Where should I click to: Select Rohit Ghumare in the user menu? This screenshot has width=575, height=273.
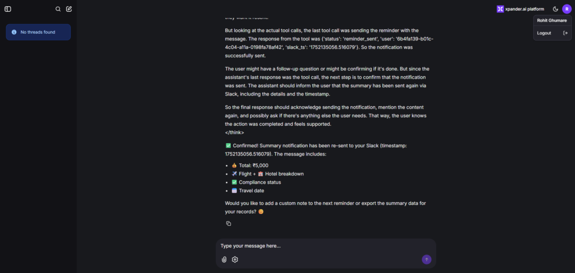pyautogui.click(x=552, y=21)
